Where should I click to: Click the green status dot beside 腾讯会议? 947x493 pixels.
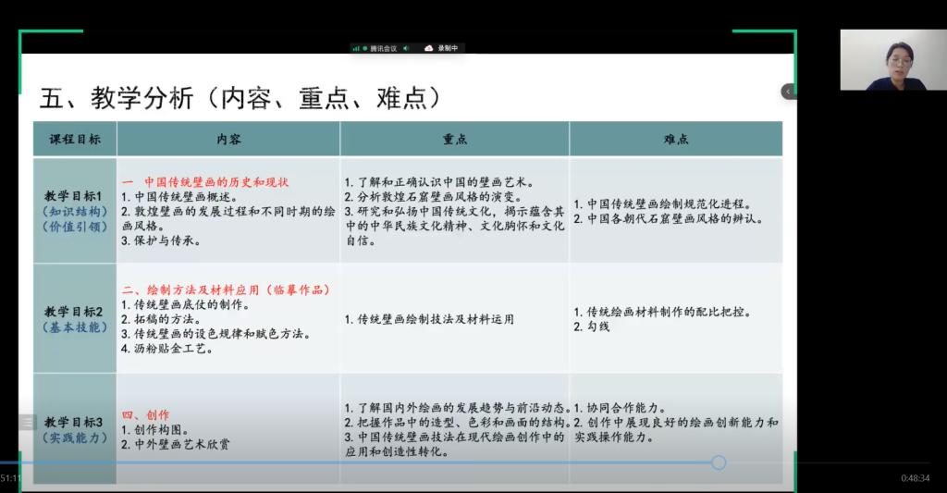tap(365, 48)
